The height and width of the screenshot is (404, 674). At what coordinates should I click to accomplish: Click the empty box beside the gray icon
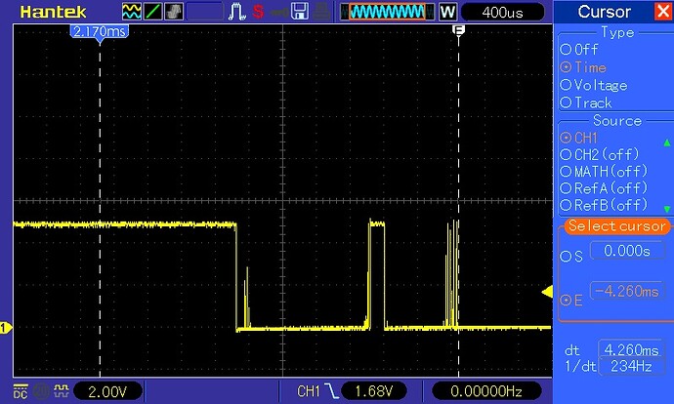205,12
